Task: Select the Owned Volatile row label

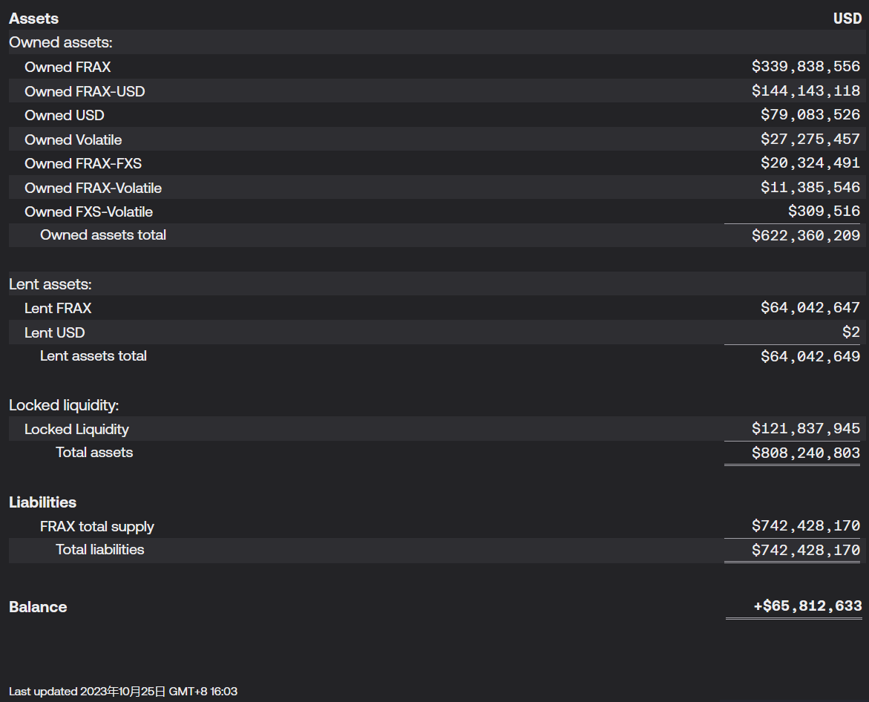Action: tap(73, 140)
